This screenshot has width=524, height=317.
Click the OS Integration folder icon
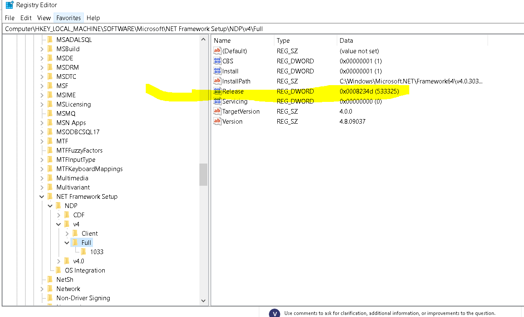click(59, 270)
